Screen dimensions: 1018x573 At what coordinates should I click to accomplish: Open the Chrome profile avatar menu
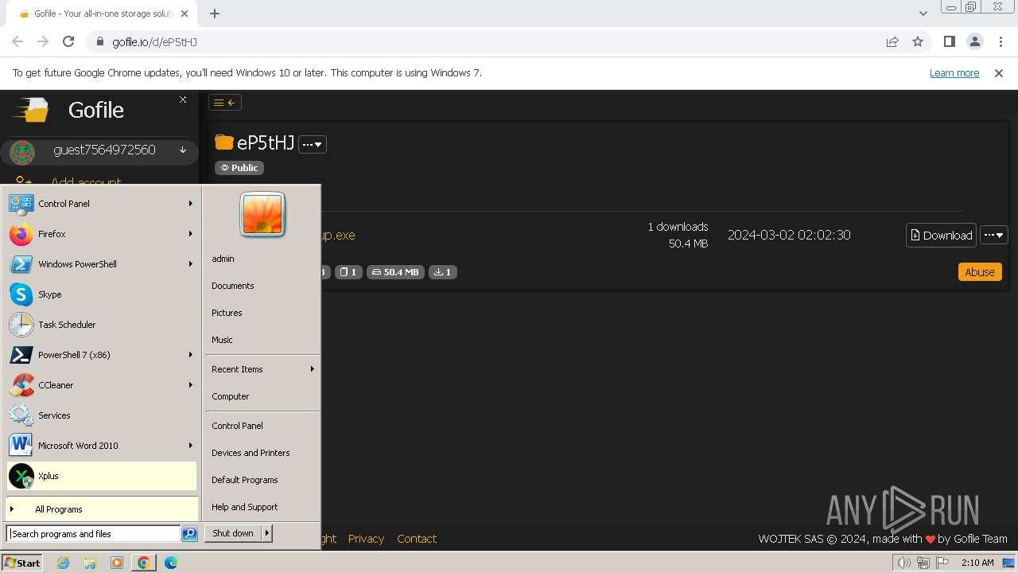(x=975, y=41)
